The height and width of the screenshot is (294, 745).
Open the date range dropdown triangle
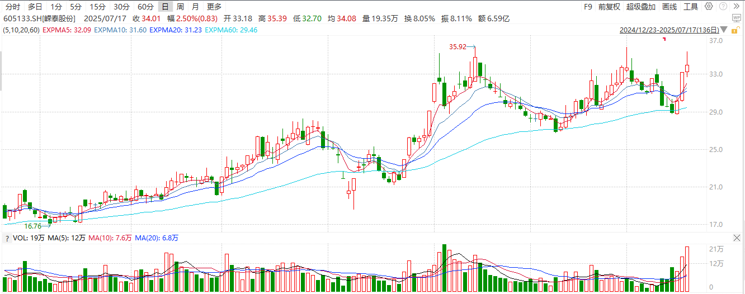[x=725, y=29]
